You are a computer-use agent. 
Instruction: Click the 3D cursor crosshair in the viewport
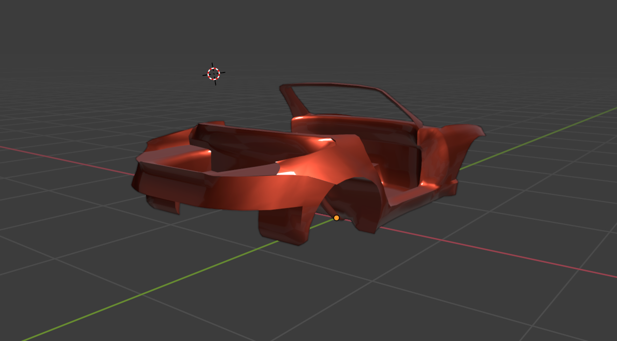213,74
